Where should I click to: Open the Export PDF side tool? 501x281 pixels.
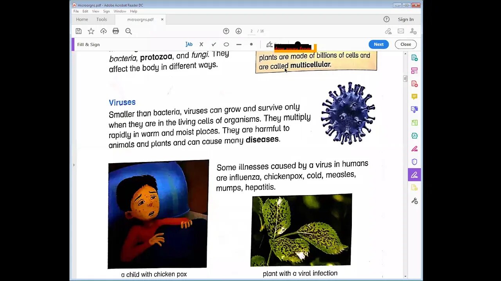[414, 58]
